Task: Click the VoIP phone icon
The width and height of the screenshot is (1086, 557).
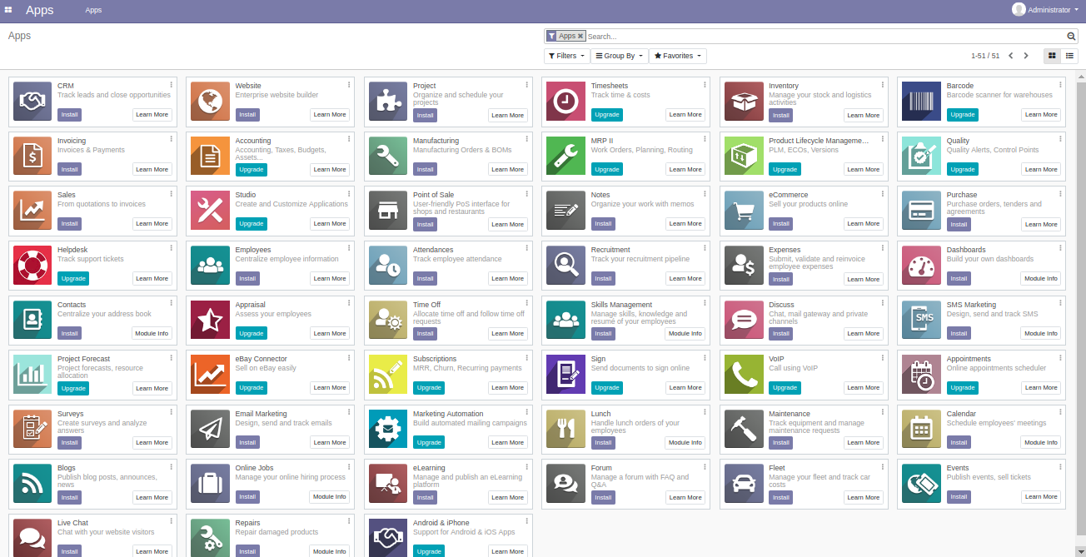Action: pos(744,374)
